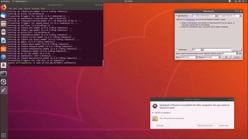Open the Files manager dock icon

coord(3,24)
